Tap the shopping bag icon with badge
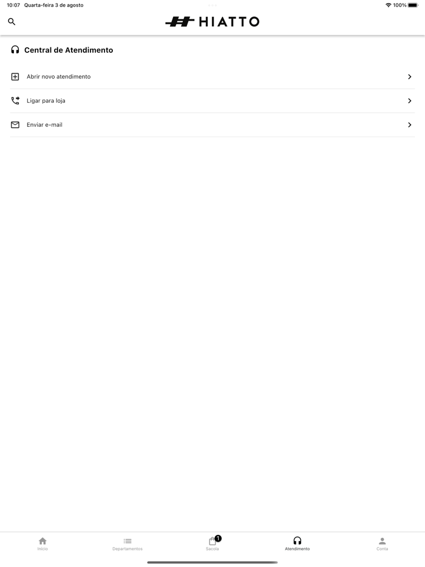This screenshot has height=567, width=425. pyautogui.click(x=212, y=541)
